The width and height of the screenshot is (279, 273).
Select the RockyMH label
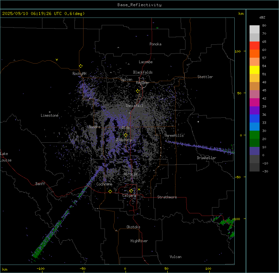[x=79, y=74]
